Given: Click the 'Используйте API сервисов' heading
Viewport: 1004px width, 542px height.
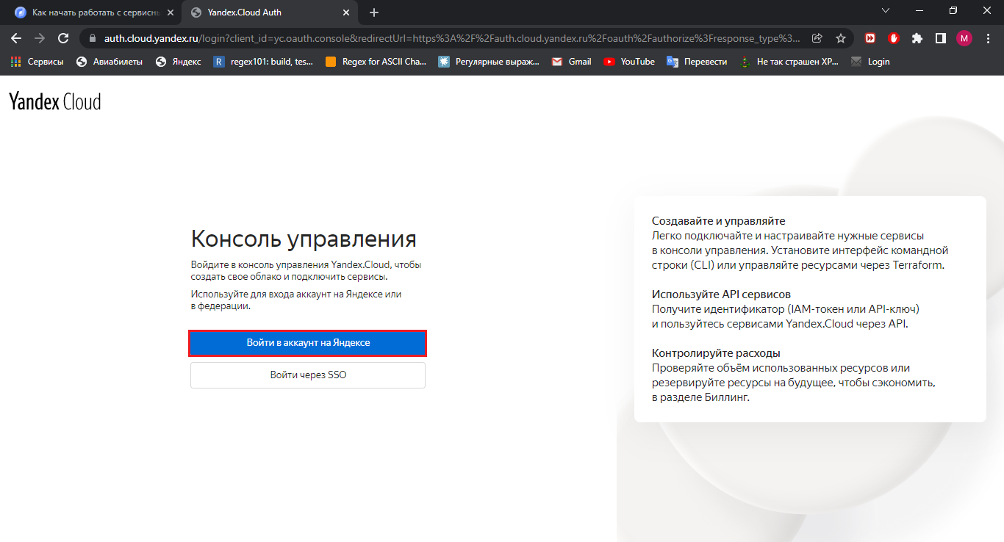Looking at the screenshot, I should (x=721, y=294).
